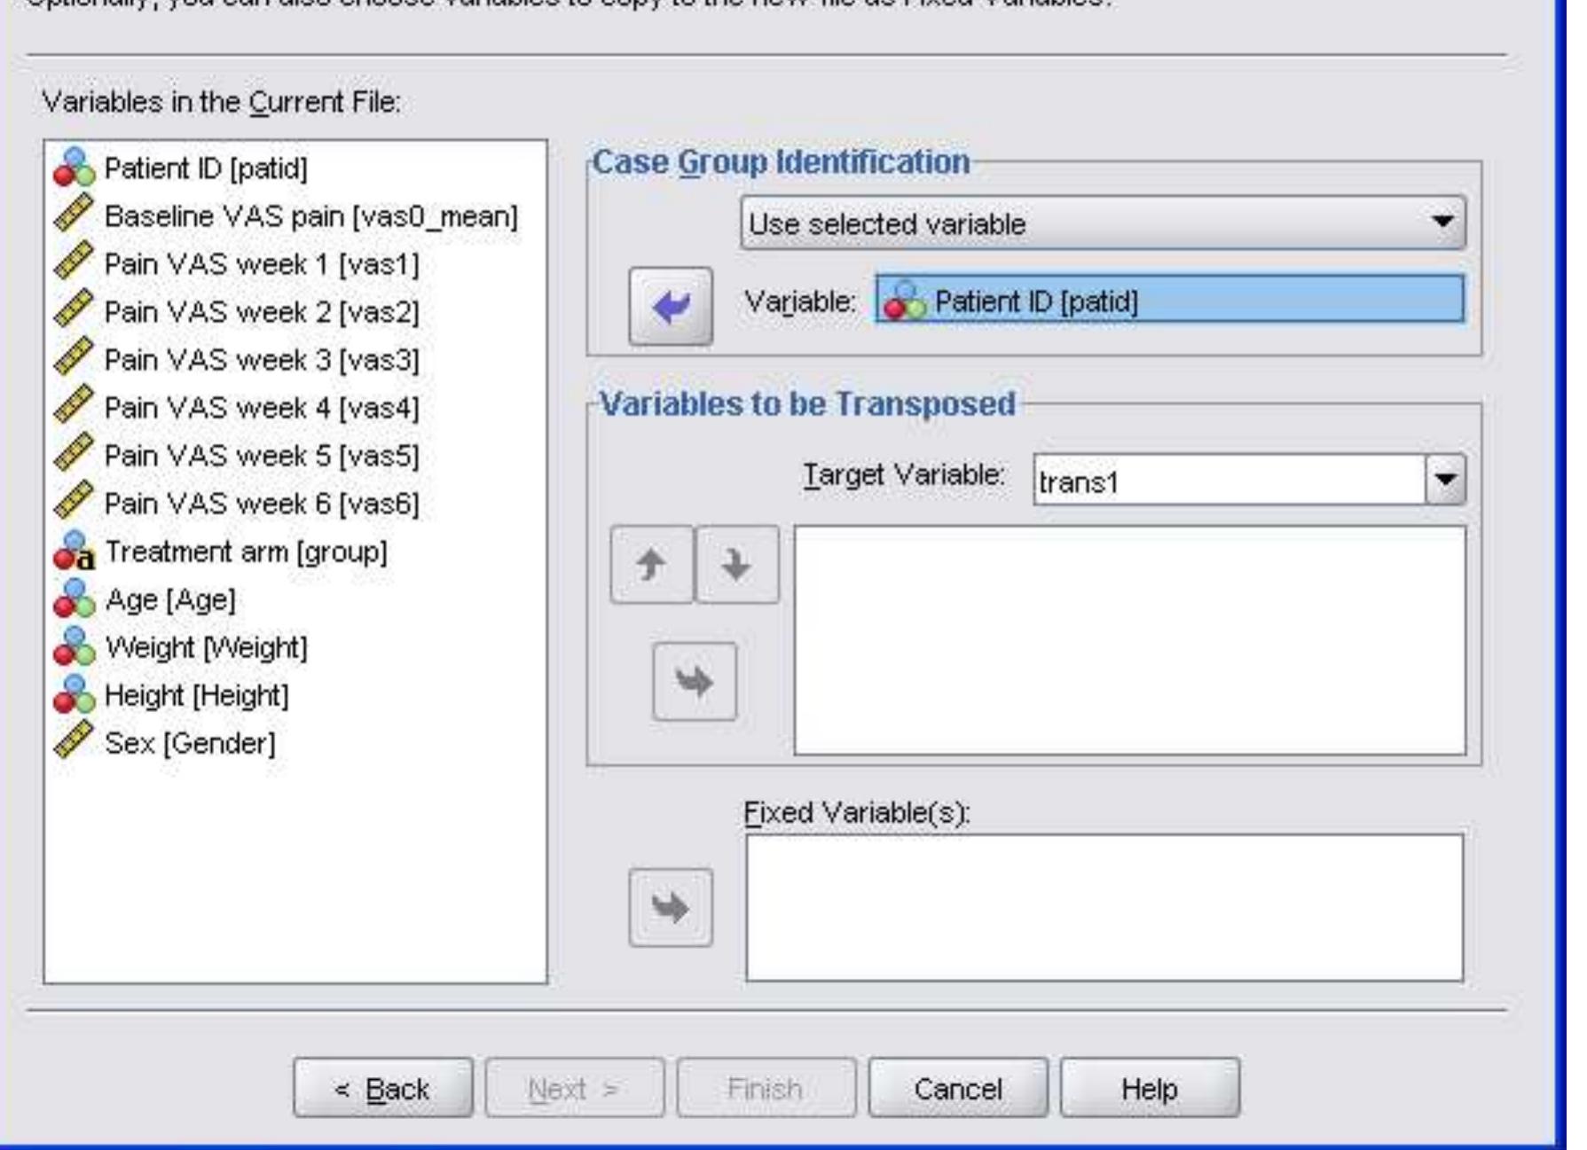The width and height of the screenshot is (1587, 1150).
Task: Click arrow to add to Fixed Variable(s)
Action: (x=671, y=908)
